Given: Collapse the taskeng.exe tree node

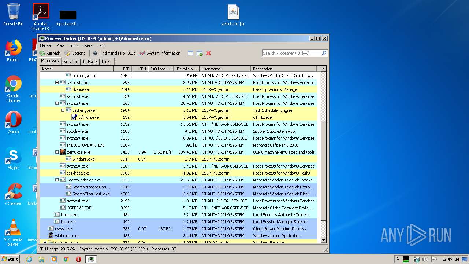Looking at the screenshot, I should (63, 110).
